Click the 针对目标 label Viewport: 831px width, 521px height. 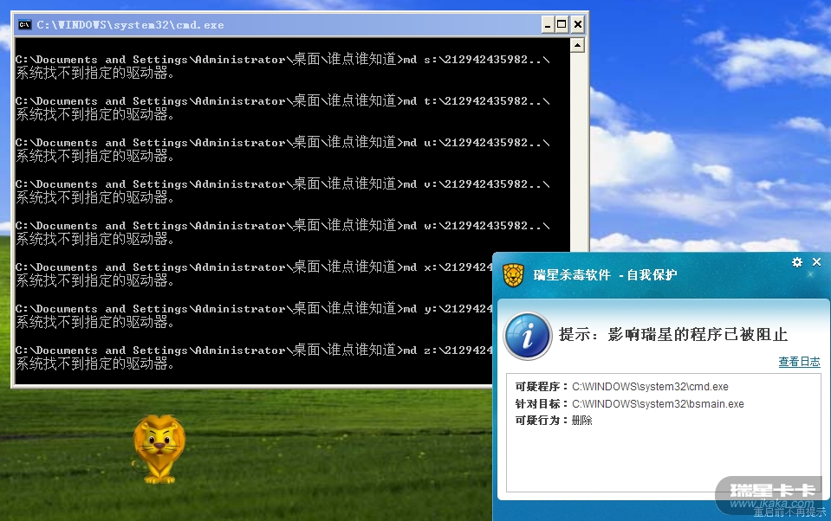point(542,404)
